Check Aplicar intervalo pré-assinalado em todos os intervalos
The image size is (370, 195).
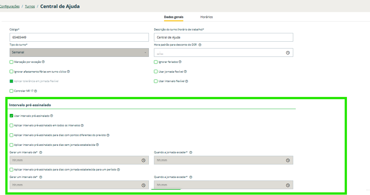11,125
